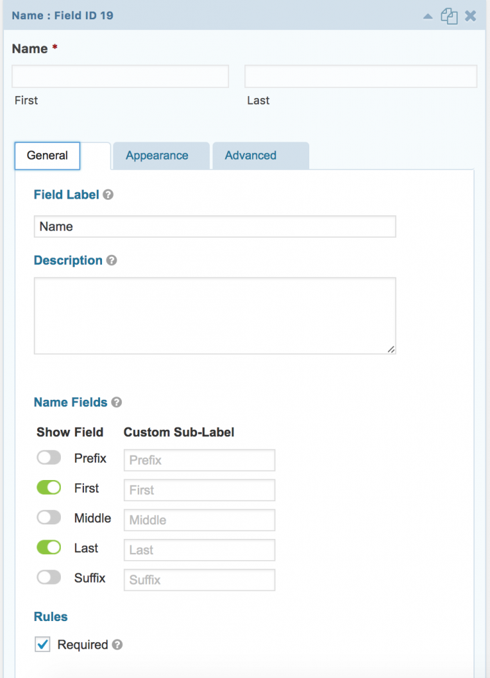
Task: Click the duplicate field icon
Action: click(x=450, y=16)
